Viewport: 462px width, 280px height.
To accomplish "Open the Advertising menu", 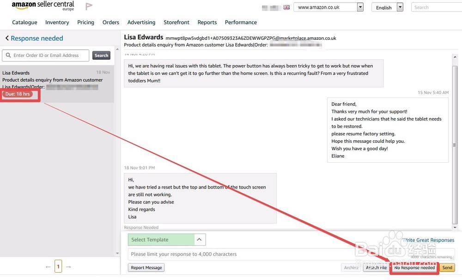I will tap(141, 22).
